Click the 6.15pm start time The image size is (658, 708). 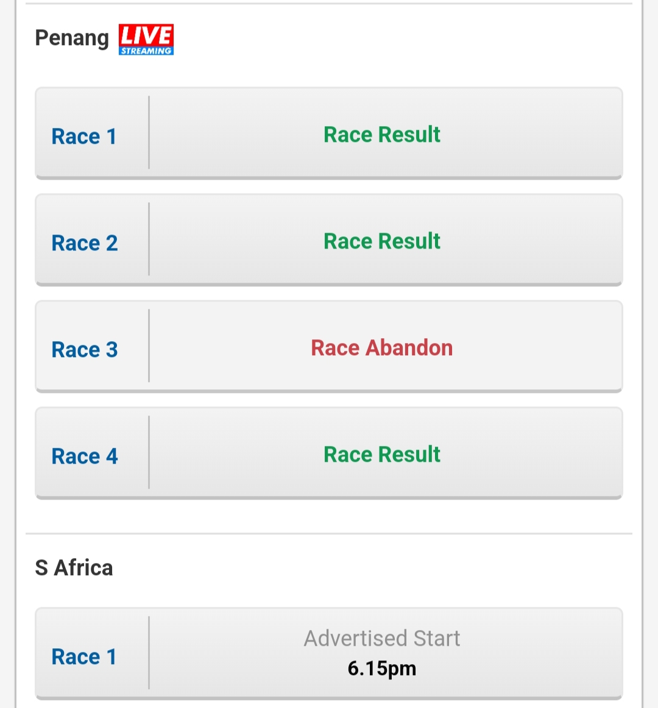pyautogui.click(x=381, y=668)
